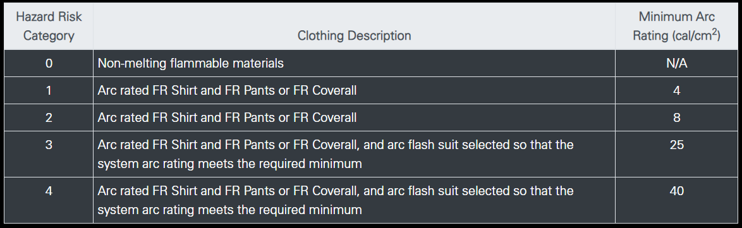
Task: Select the N/A arc rating cell
Action: tap(676, 63)
